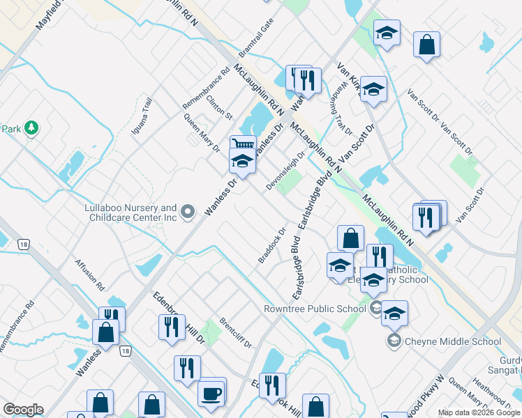
Task: Select the Iguana Trail street label
Action: pos(142,116)
